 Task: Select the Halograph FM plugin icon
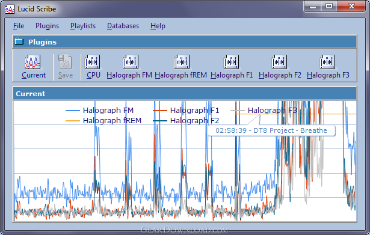coord(131,62)
